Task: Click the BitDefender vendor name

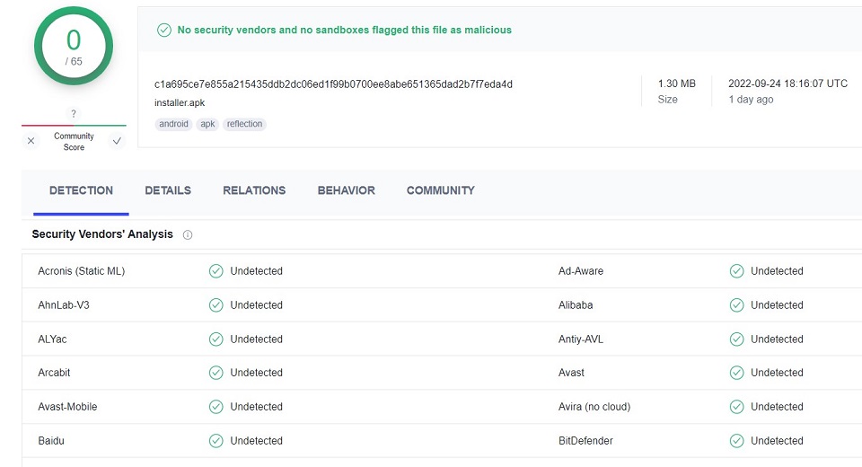Action: tap(585, 441)
